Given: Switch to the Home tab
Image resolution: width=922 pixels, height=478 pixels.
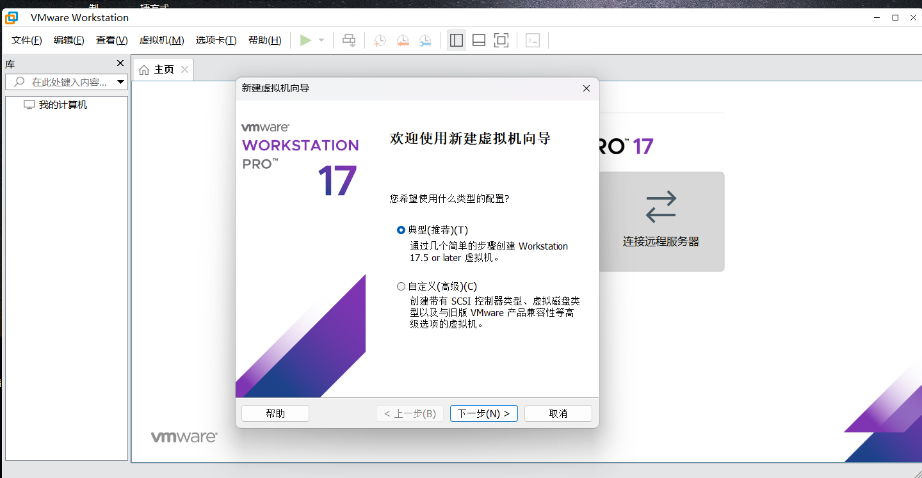Looking at the screenshot, I should point(163,69).
